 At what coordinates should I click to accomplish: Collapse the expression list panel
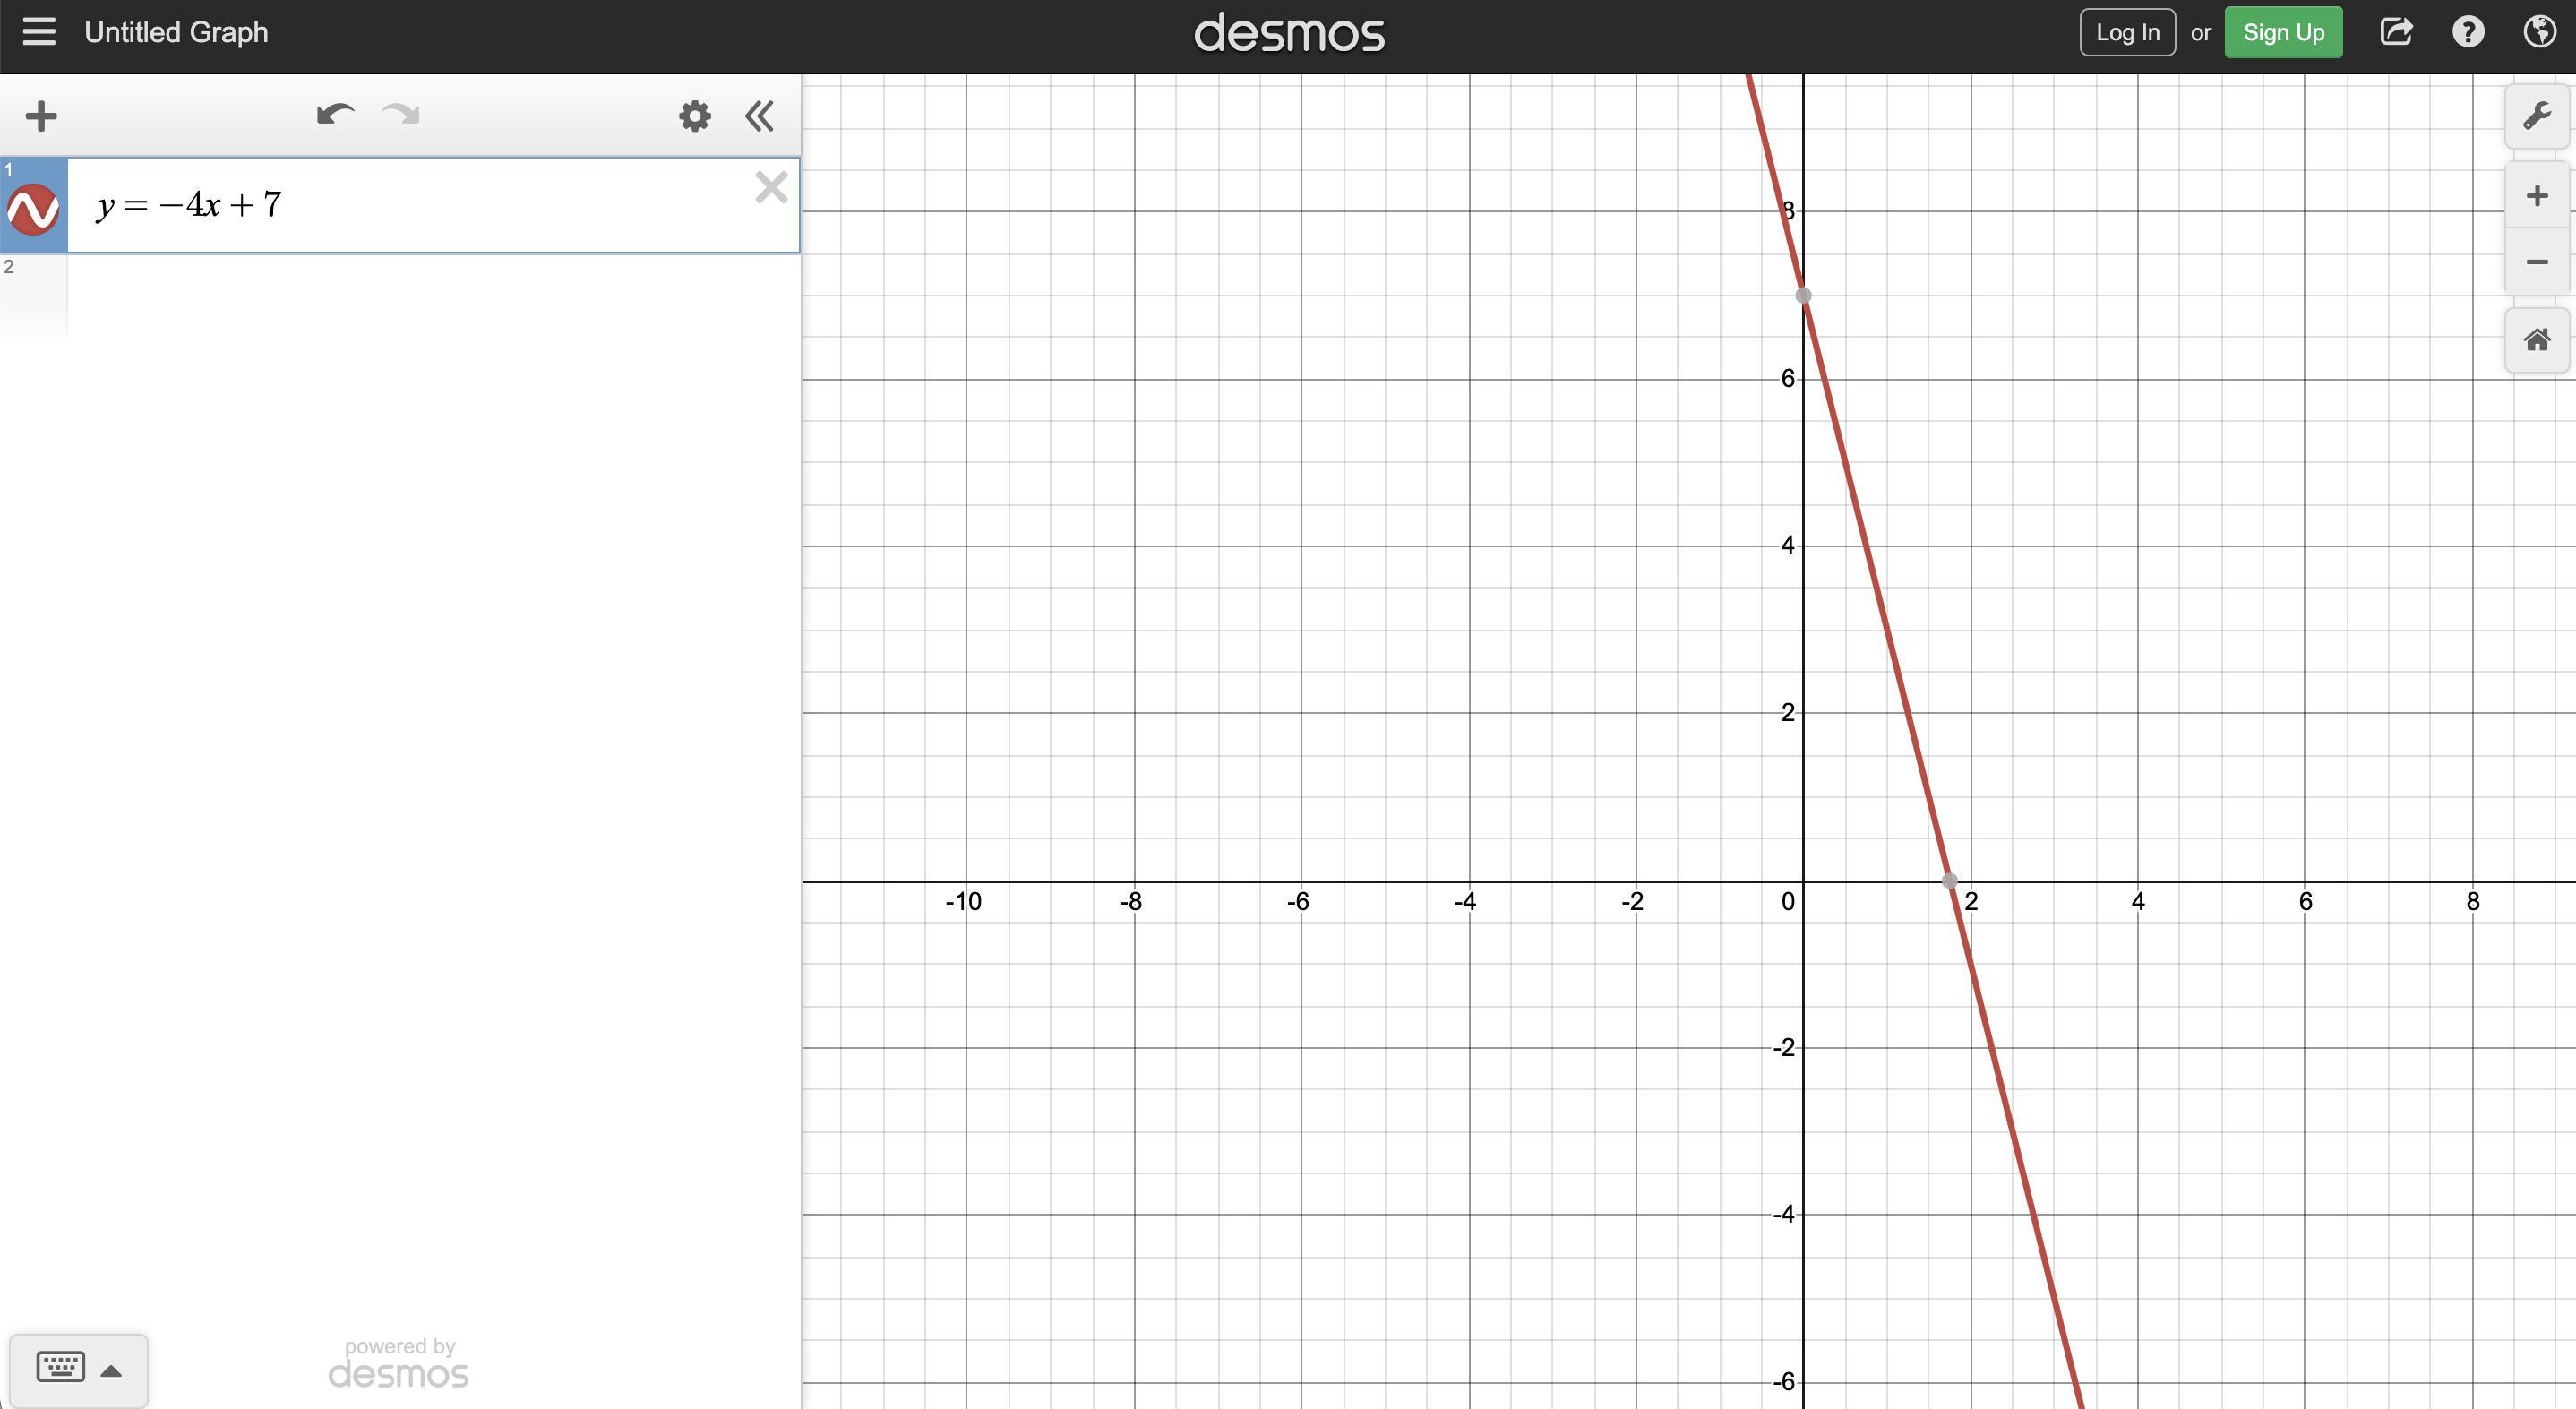click(x=759, y=116)
